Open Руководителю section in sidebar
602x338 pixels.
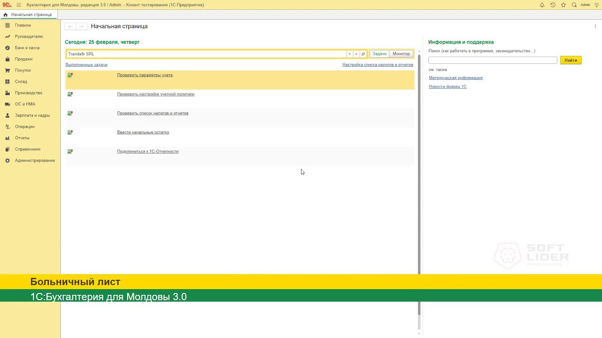[29, 37]
